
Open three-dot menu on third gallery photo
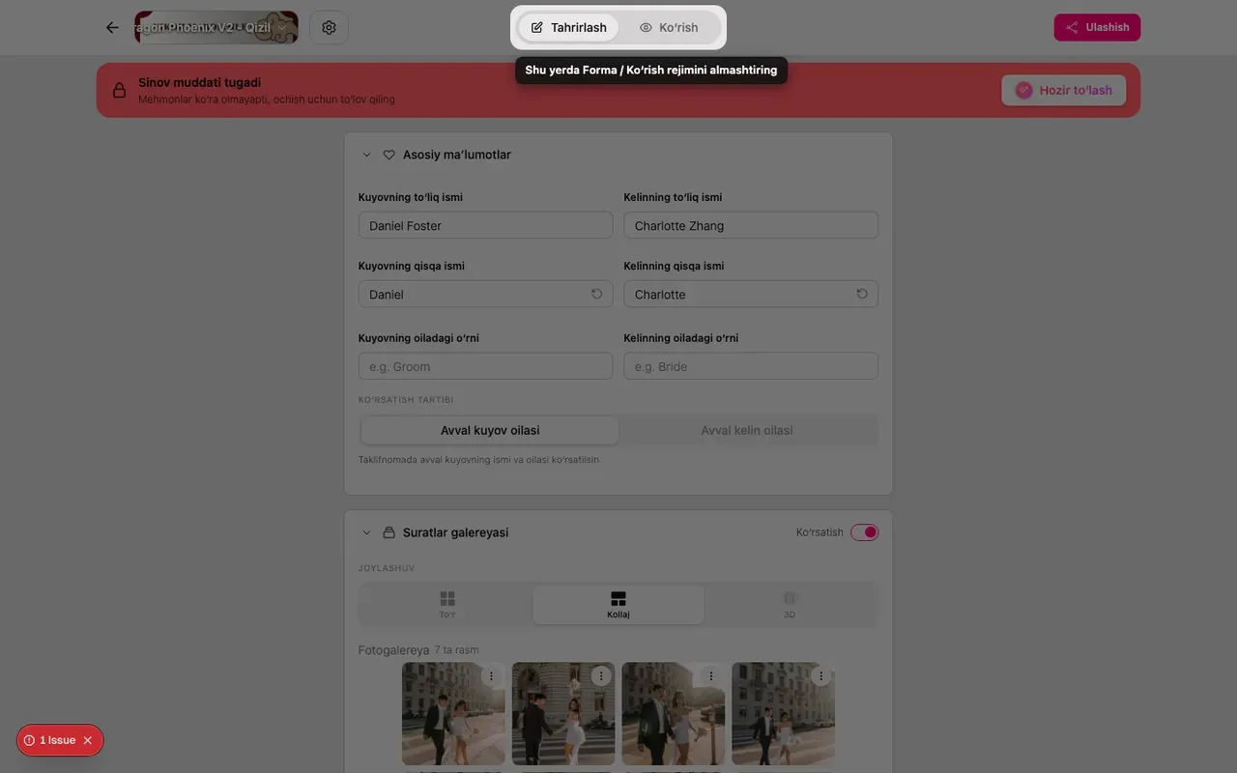[711, 676]
